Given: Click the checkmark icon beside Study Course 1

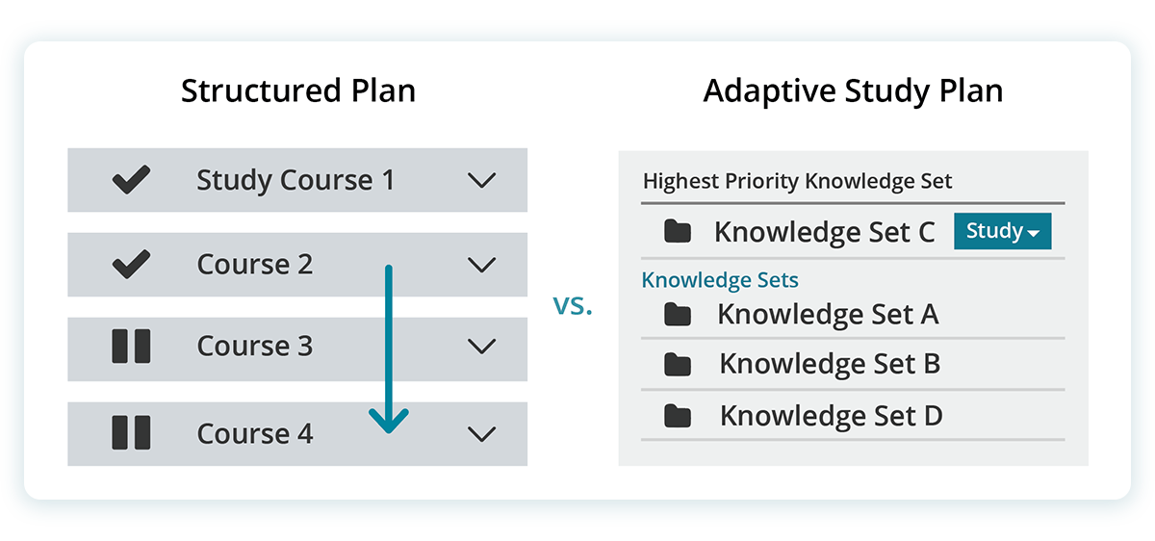Looking at the screenshot, I should click(131, 180).
